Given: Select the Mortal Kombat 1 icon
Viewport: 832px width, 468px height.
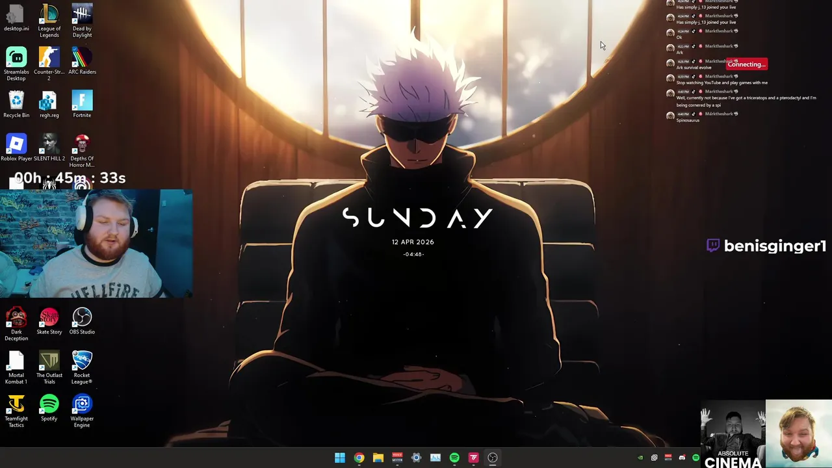Looking at the screenshot, I should pos(16,367).
